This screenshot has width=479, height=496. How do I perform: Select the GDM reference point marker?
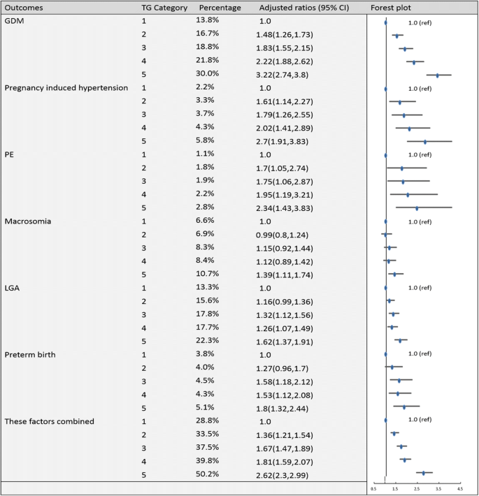point(385,22)
